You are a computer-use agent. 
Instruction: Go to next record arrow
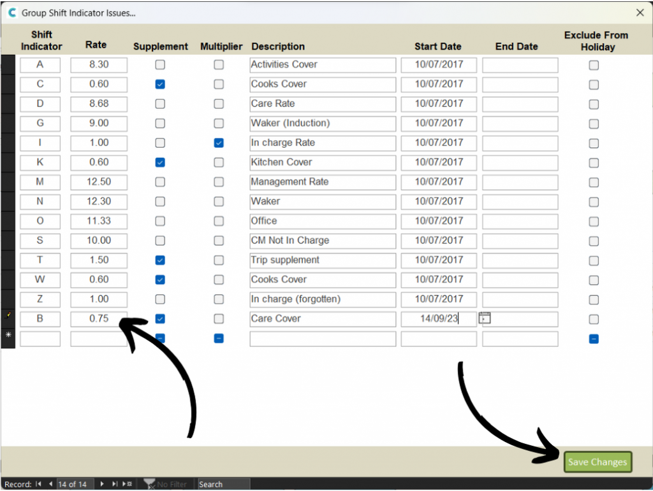102,484
